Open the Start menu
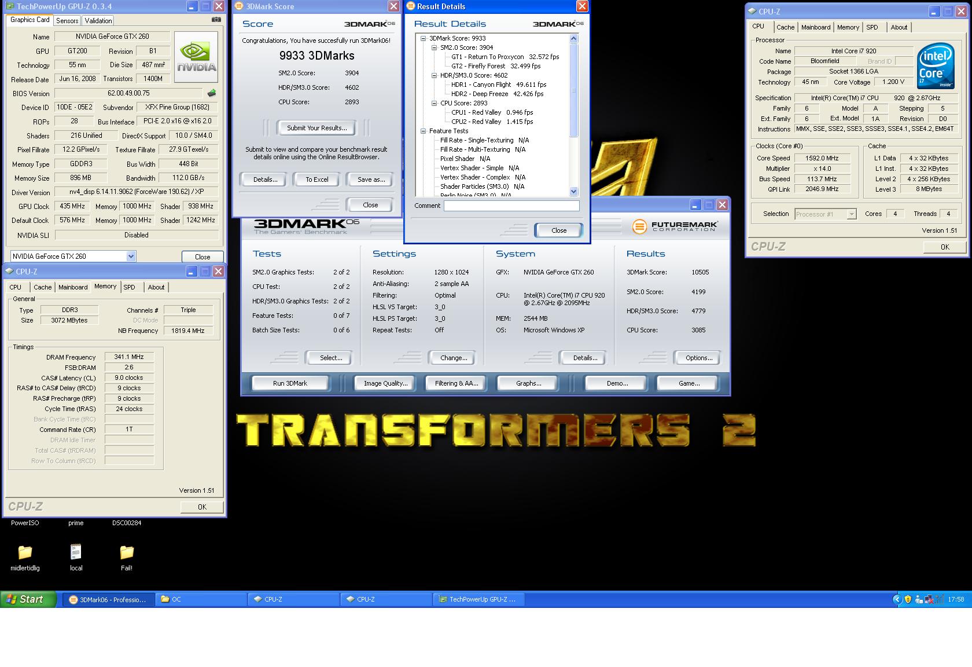The height and width of the screenshot is (667, 972). coord(29,599)
